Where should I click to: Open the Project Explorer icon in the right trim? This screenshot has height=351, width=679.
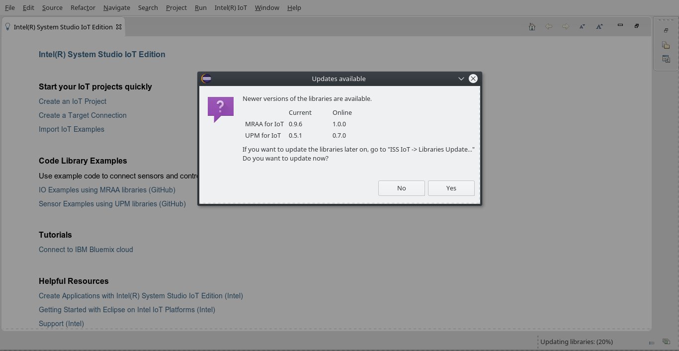pos(666,45)
